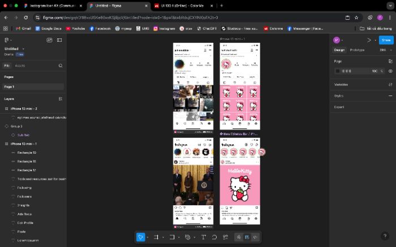
Task: Click the Share button
Action: 386,40
